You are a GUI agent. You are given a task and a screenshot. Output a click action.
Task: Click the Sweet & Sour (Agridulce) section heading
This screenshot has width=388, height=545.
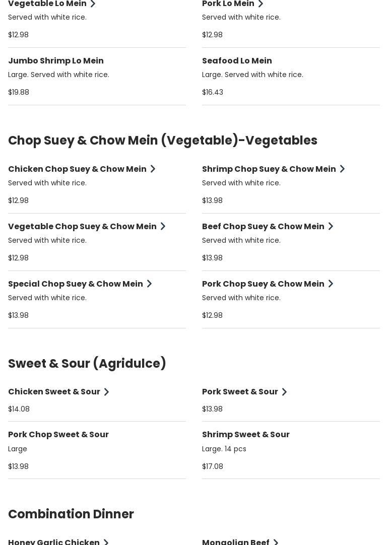(x=87, y=364)
